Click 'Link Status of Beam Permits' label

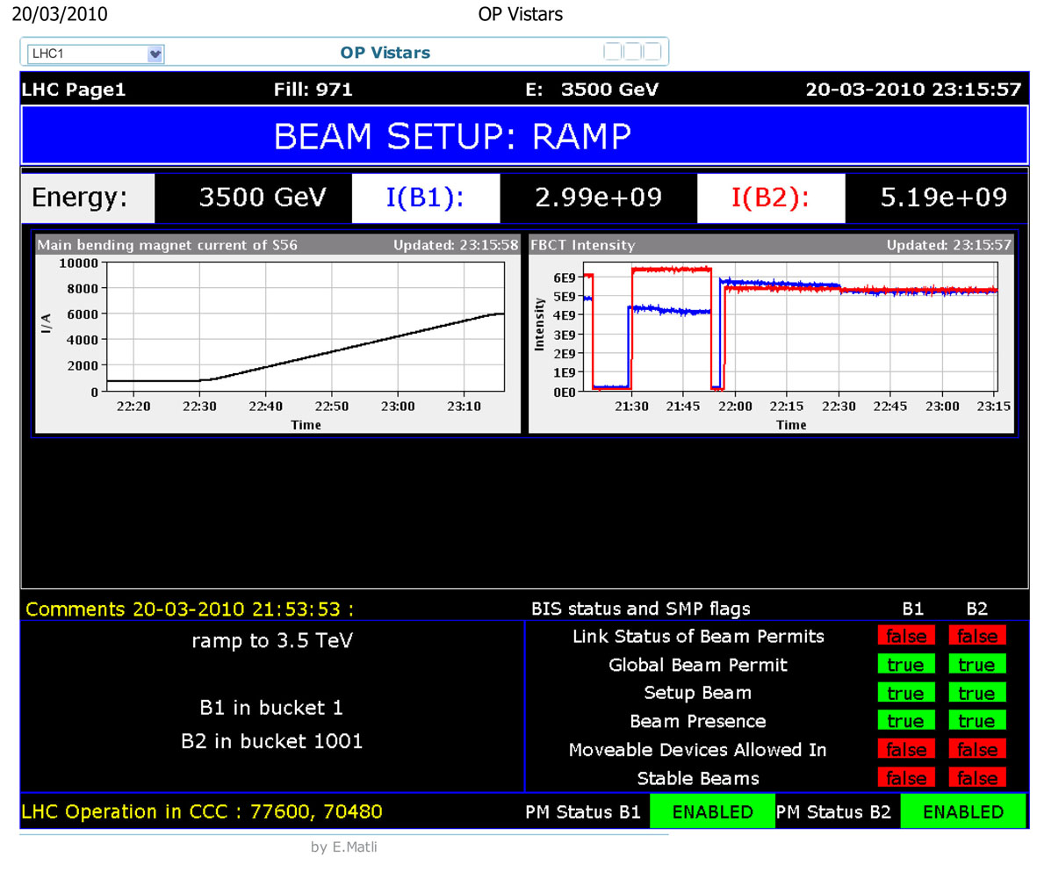[698, 637]
